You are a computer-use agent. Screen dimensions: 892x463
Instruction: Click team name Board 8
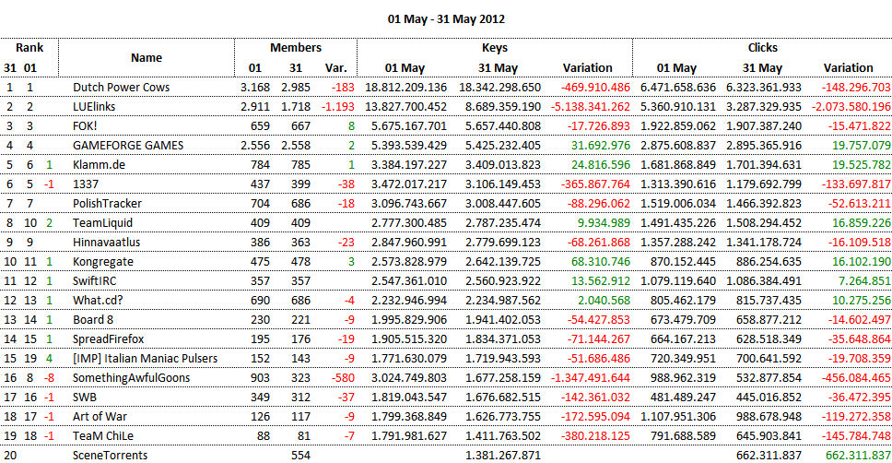coord(93,319)
